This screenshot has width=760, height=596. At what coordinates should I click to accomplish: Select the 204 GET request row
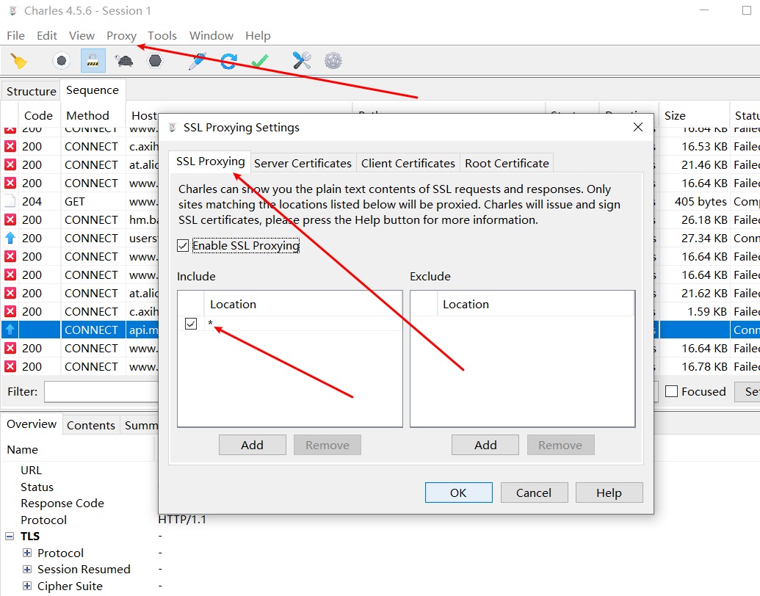(x=80, y=202)
